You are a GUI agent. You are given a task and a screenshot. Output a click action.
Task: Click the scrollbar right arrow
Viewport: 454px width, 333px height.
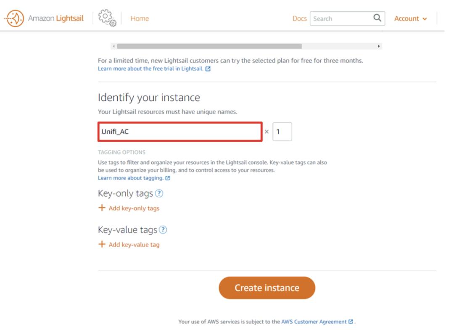(x=379, y=46)
